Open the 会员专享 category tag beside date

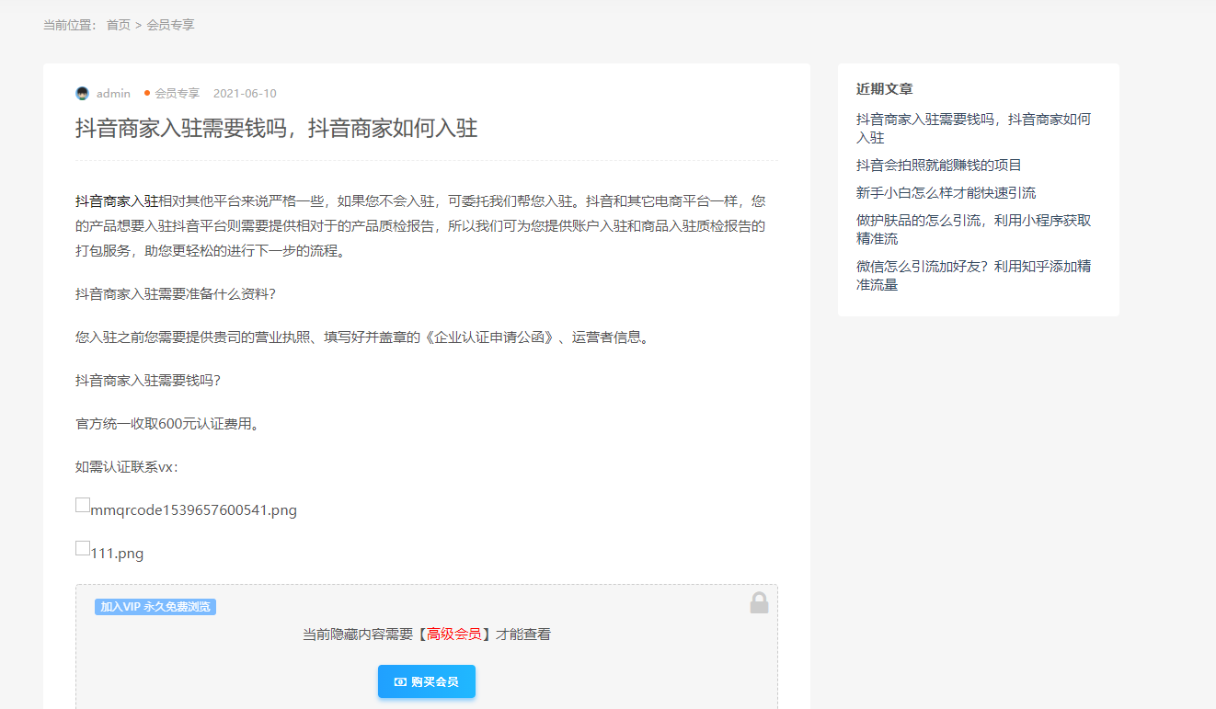(177, 94)
